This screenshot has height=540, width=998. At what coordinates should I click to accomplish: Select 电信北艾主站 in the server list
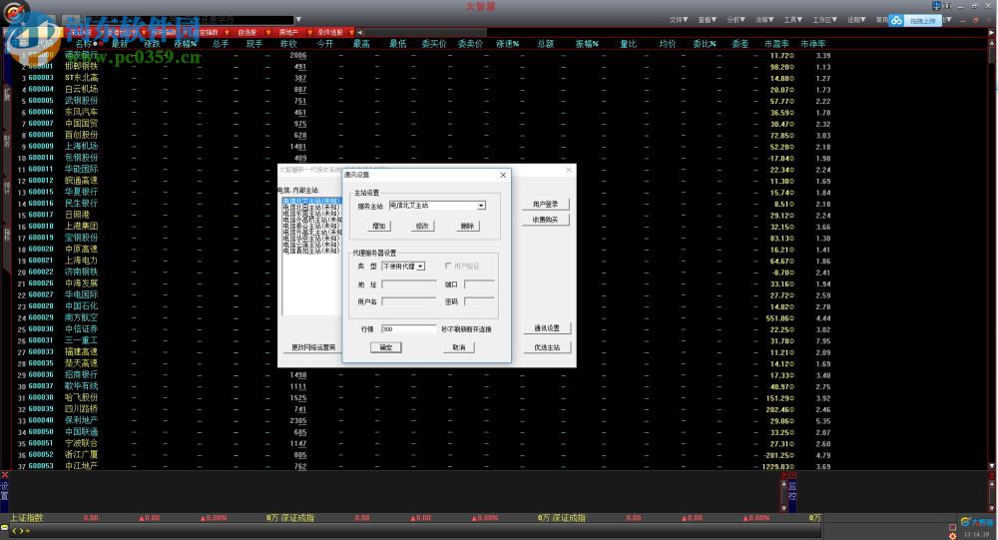[x=311, y=202]
